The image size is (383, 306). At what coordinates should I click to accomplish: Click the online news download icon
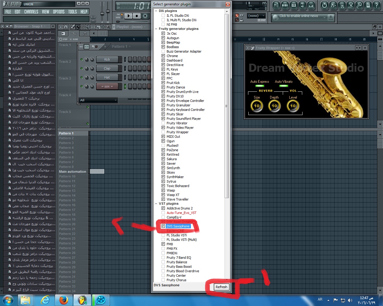(x=331, y=18)
